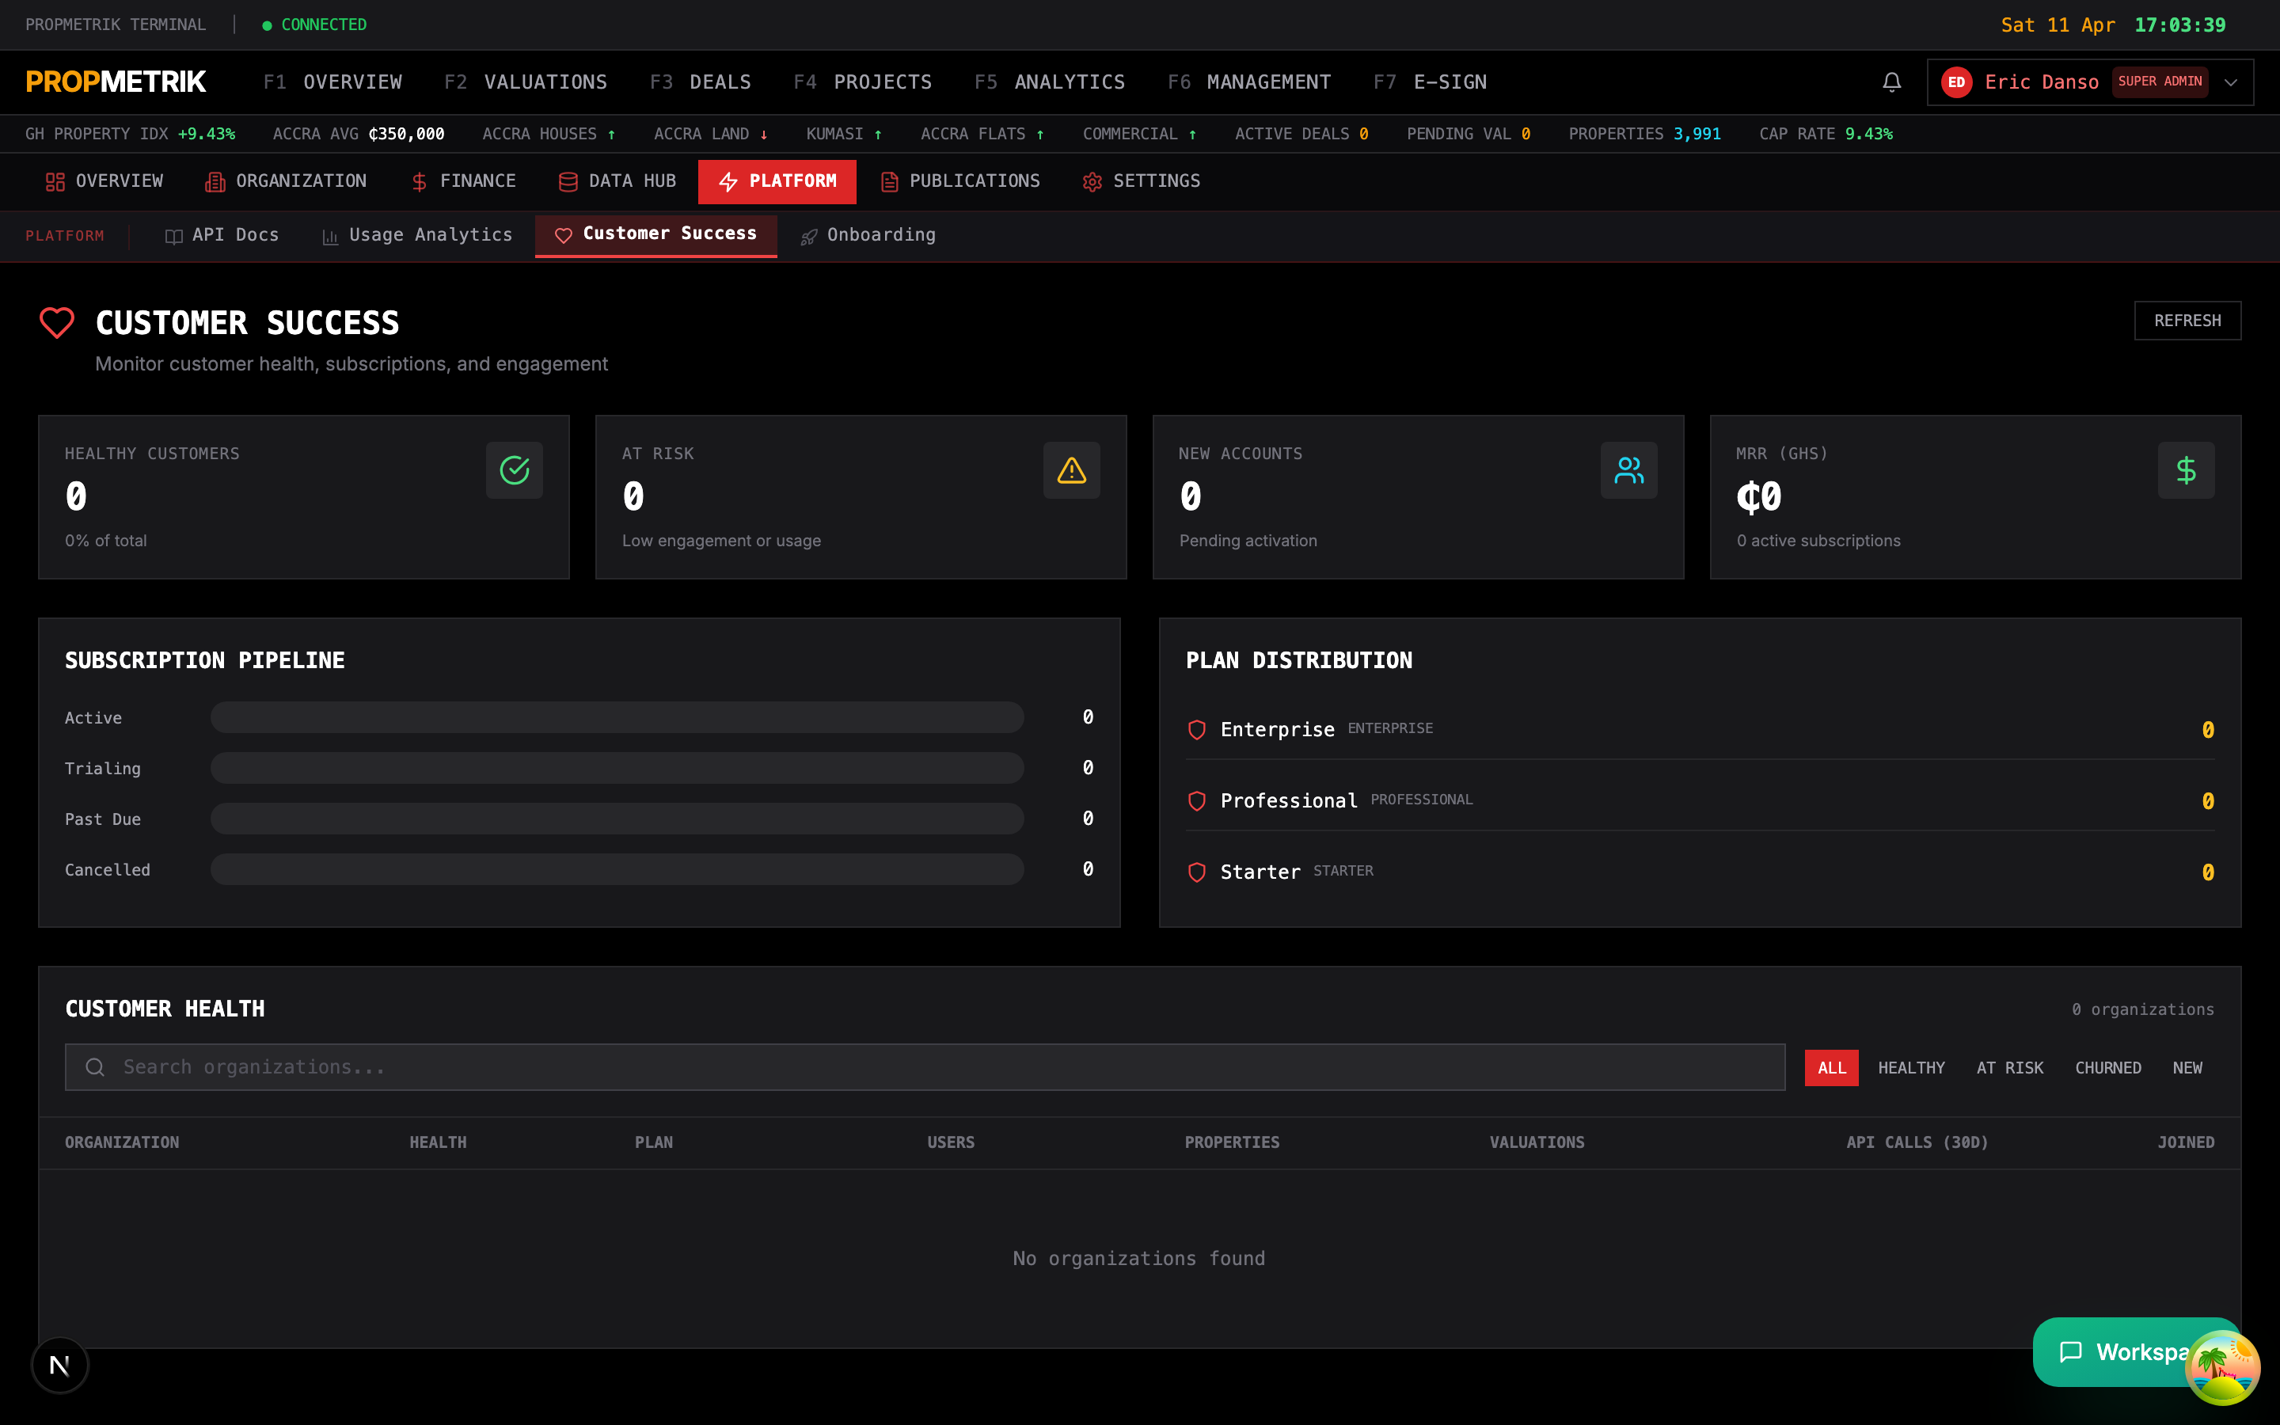Click the Refresh button

(x=2187, y=321)
